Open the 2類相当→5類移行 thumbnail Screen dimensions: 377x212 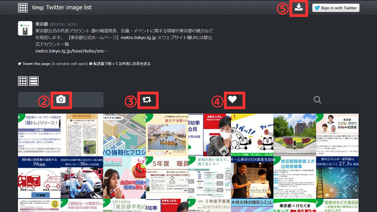[x=82, y=205]
